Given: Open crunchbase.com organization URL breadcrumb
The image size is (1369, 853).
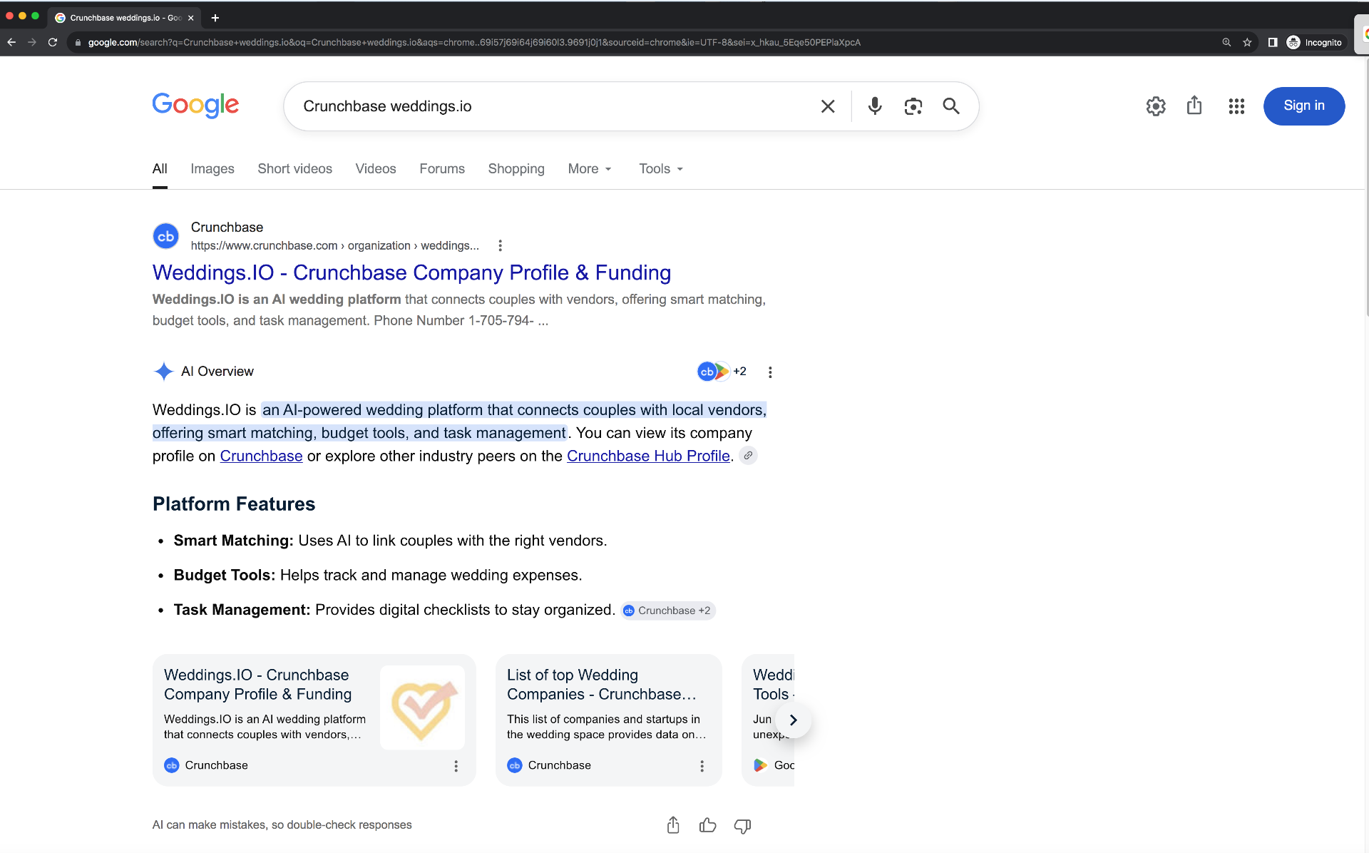Looking at the screenshot, I should [335, 245].
